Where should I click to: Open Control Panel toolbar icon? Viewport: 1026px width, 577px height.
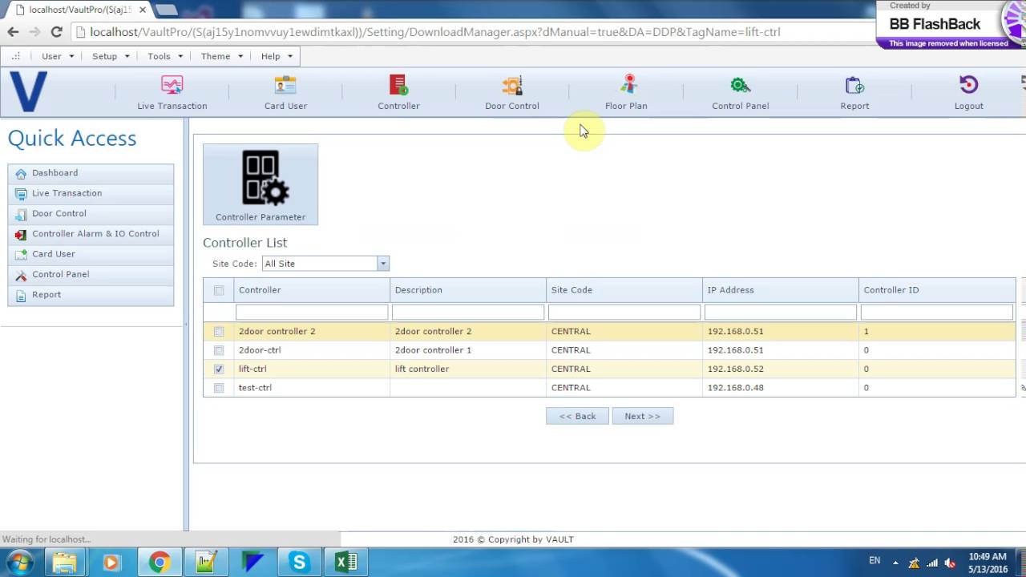(740, 92)
